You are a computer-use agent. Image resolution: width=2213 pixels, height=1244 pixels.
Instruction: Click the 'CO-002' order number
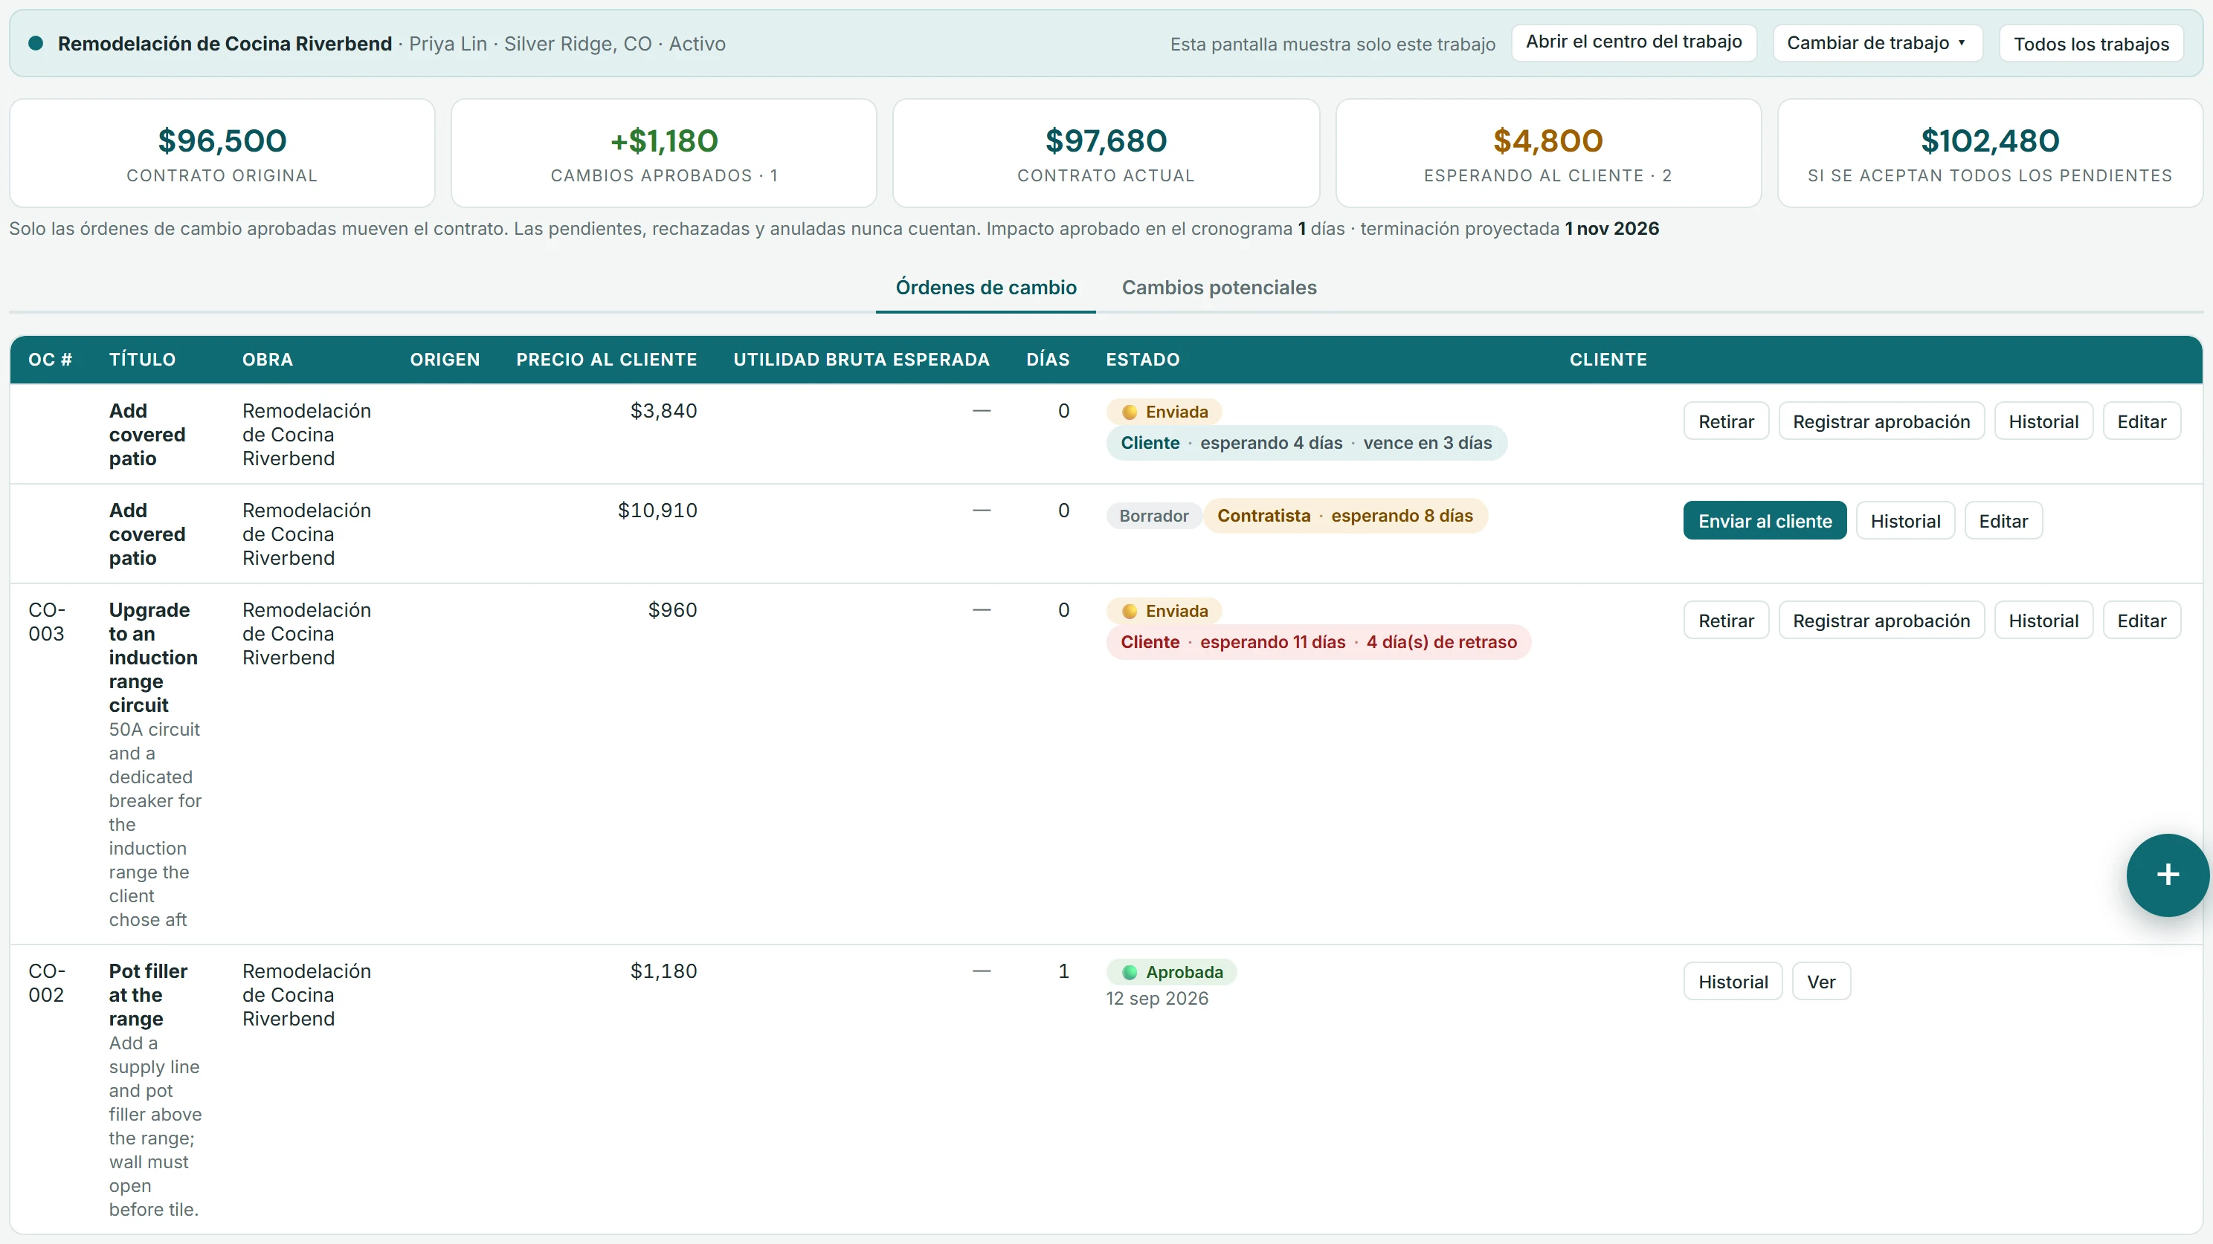(46, 983)
